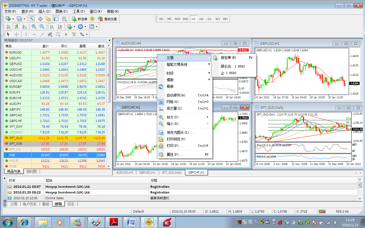Expand the New Chart dropdown arrow
Screen dimensions: 365x228
point(13,19)
